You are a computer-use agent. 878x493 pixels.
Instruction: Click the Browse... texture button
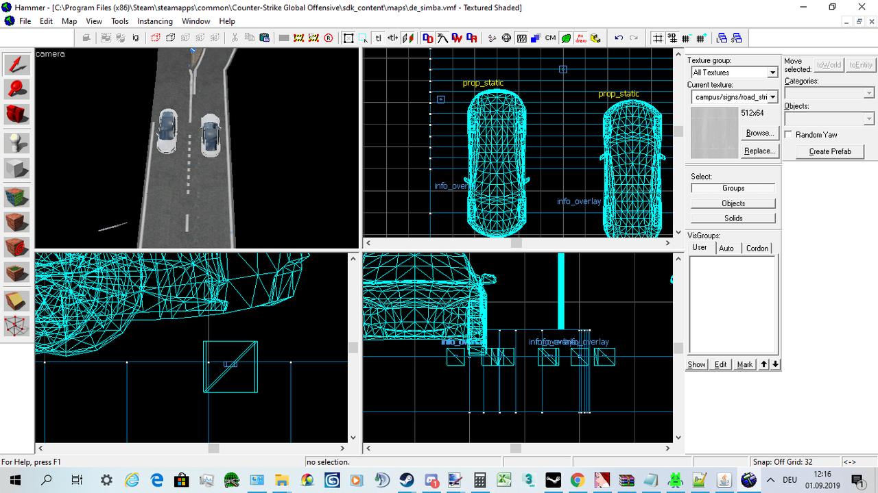pyautogui.click(x=759, y=133)
